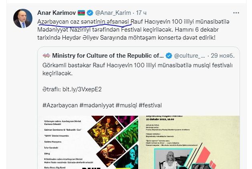Open the bit.ly/3VxepE2 link
This screenshot has height=169, width=252.
tap(82, 89)
